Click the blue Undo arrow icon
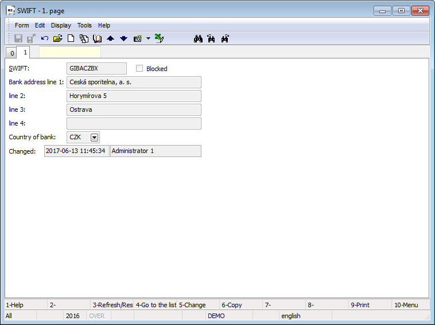435x325 pixels. (44, 38)
